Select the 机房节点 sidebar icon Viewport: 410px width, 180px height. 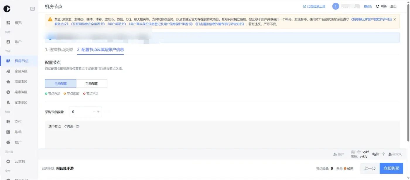8,61
